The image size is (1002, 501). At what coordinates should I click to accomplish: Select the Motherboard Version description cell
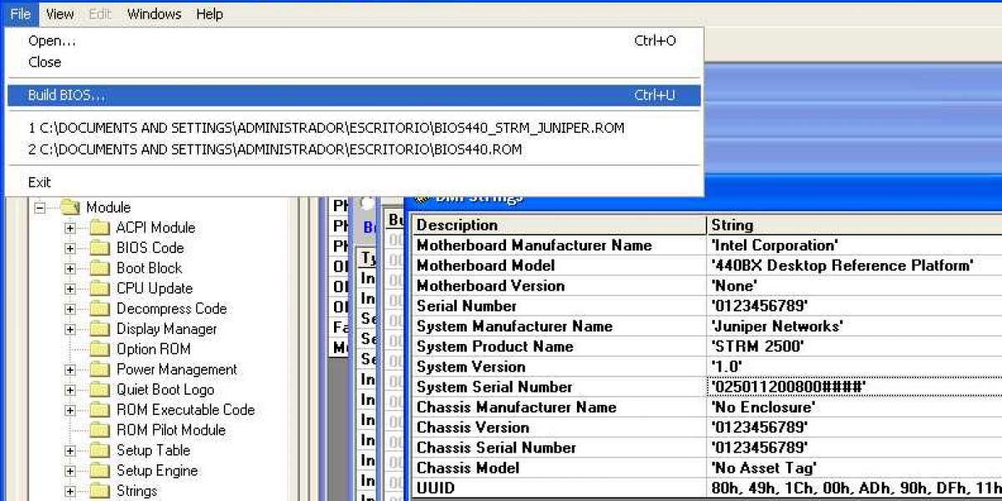point(559,286)
